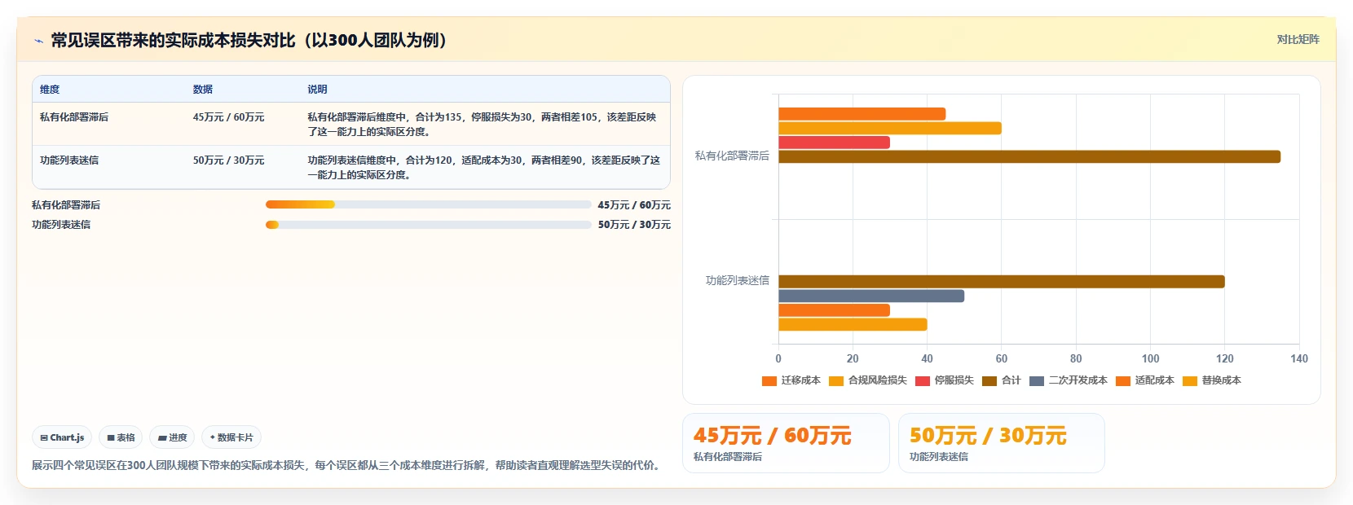The height and width of the screenshot is (505, 1353).
Task: Click the red 停服损失 bar in the chart
Action: [x=834, y=143]
